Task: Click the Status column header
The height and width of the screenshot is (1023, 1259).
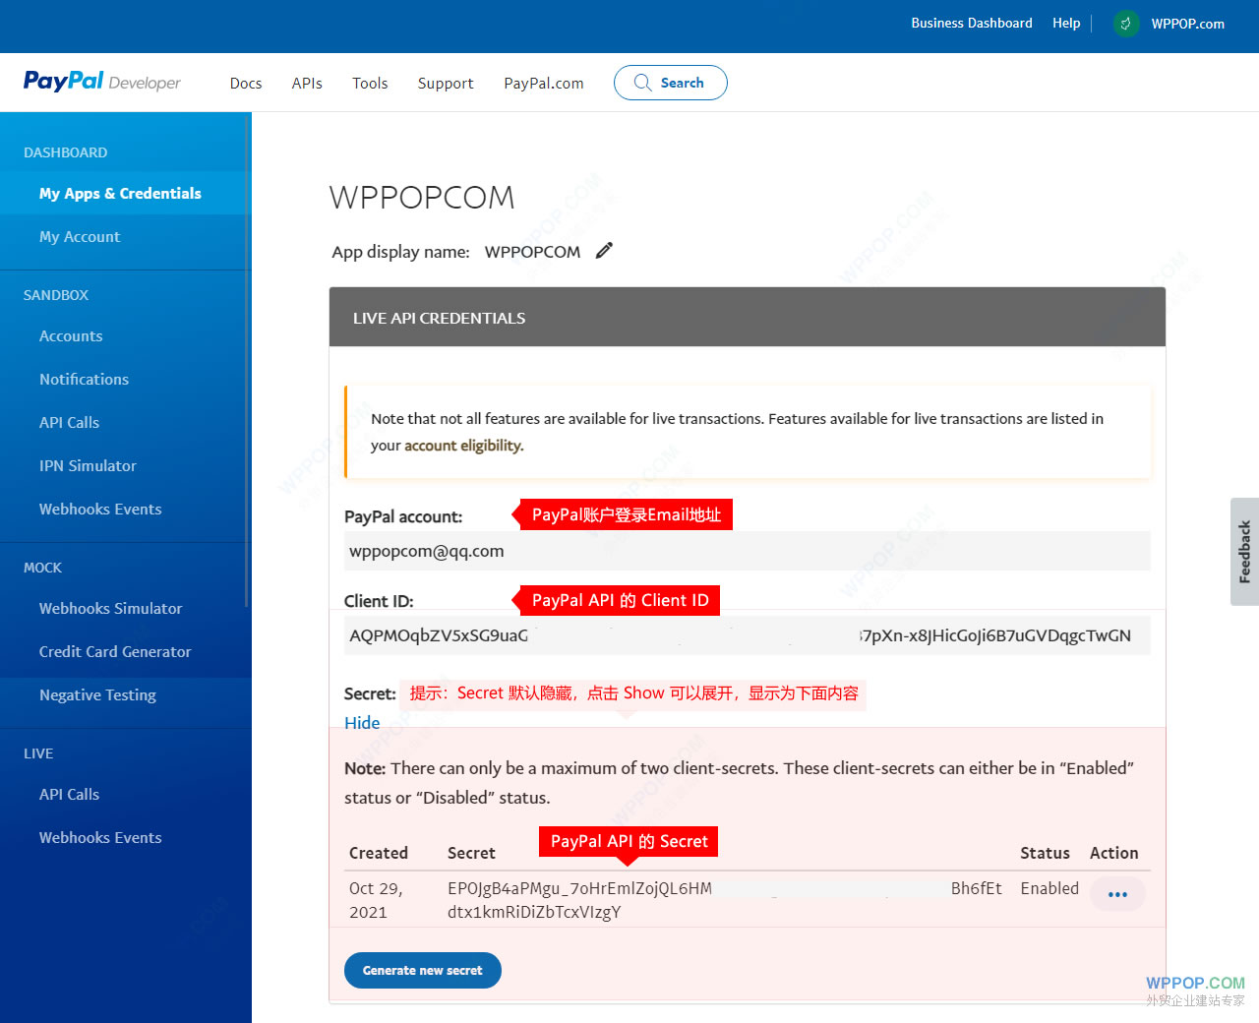Action: [x=1045, y=853]
